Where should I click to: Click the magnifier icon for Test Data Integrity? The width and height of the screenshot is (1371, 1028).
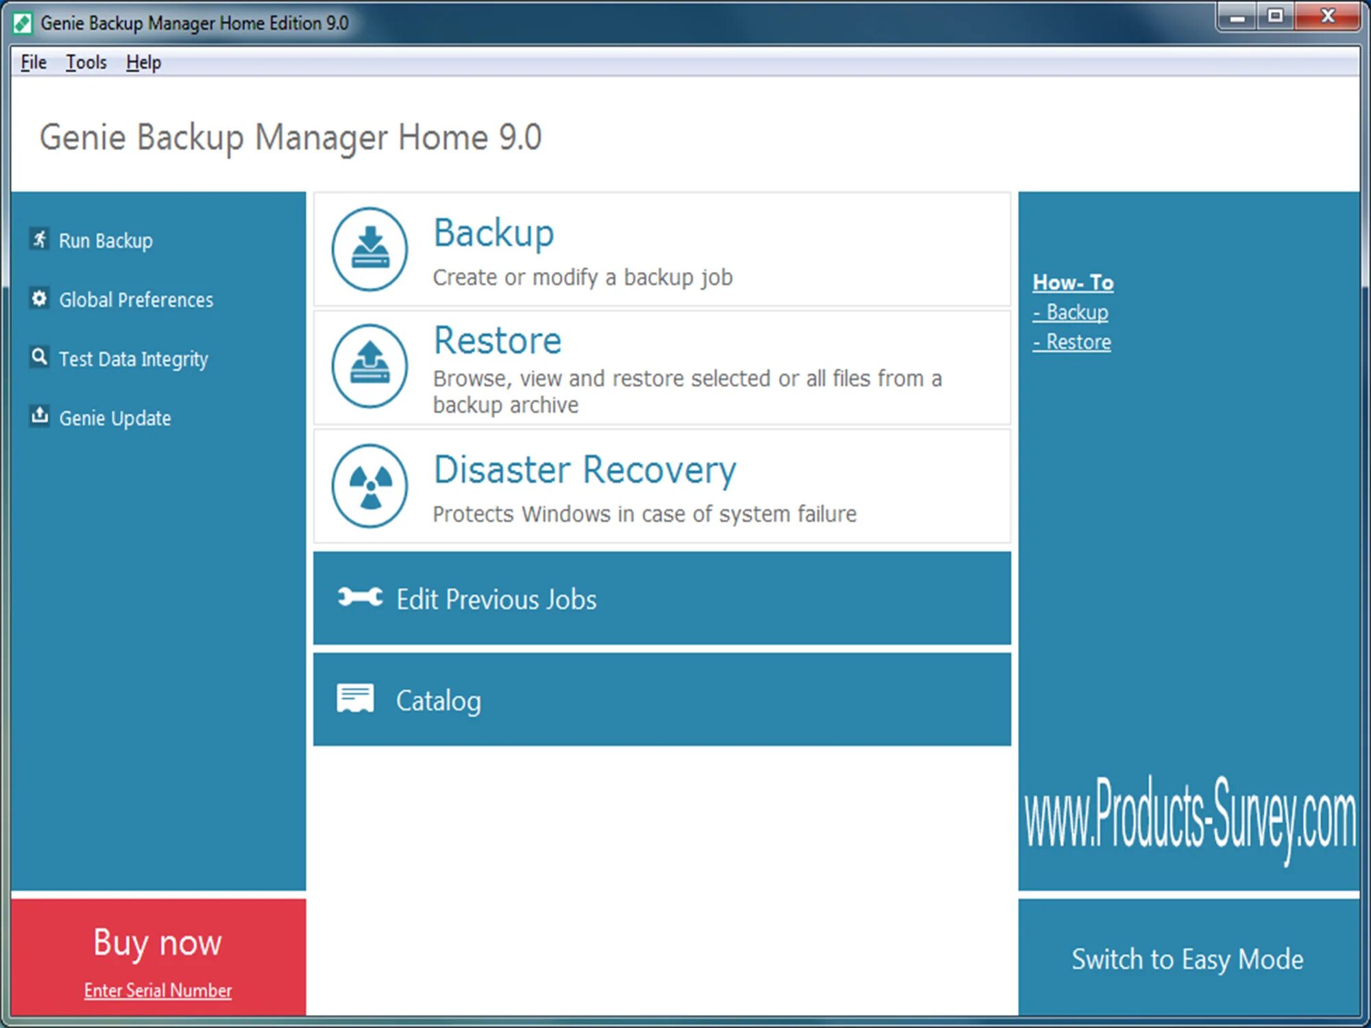(x=40, y=357)
